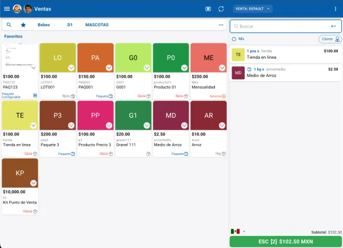
Task: Click the list view icon in header
Action: pyautogui.click(x=208, y=9)
